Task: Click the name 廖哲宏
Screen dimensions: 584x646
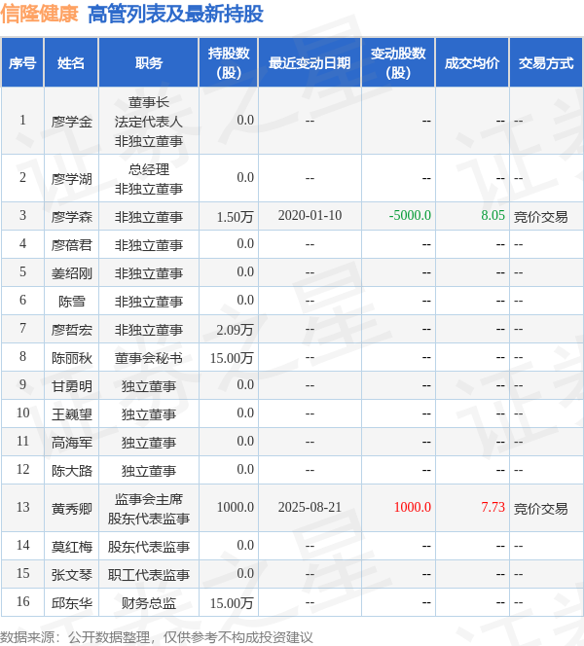Action: click(71, 330)
